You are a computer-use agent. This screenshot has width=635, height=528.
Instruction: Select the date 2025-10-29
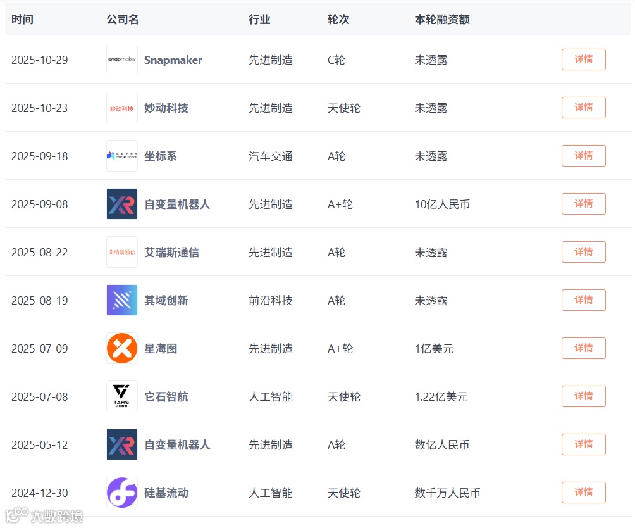coord(40,60)
